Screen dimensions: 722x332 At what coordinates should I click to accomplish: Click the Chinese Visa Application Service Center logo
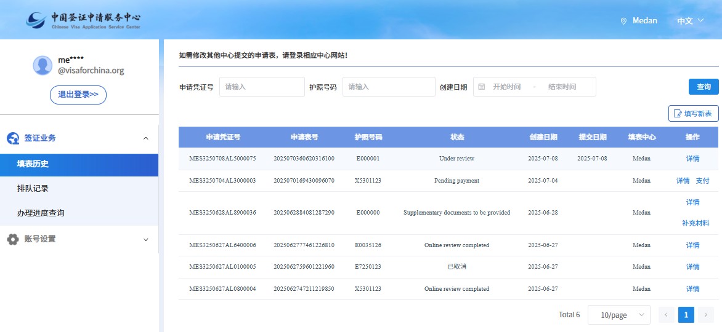click(83, 20)
